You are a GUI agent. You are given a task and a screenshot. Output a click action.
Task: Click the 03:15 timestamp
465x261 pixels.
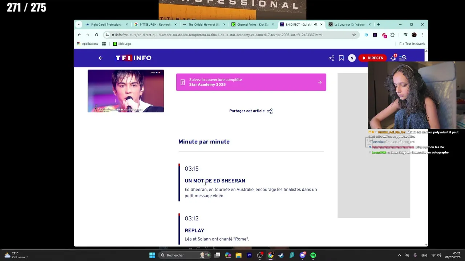click(x=191, y=169)
